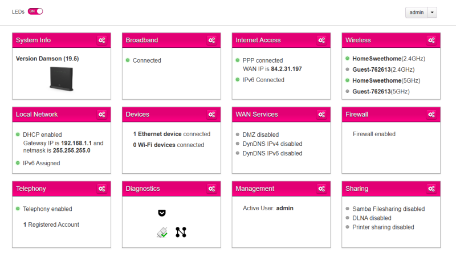Open Firewall settings gear icon
This screenshot has width=456, height=253.
click(431, 115)
